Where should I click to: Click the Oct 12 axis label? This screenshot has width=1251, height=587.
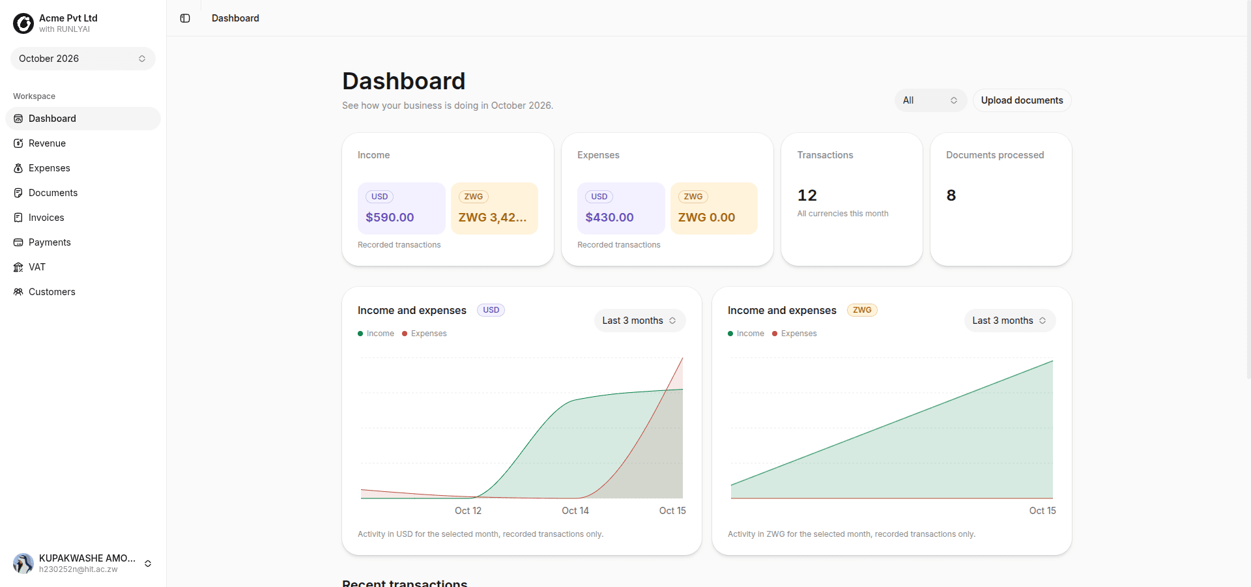pos(468,511)
